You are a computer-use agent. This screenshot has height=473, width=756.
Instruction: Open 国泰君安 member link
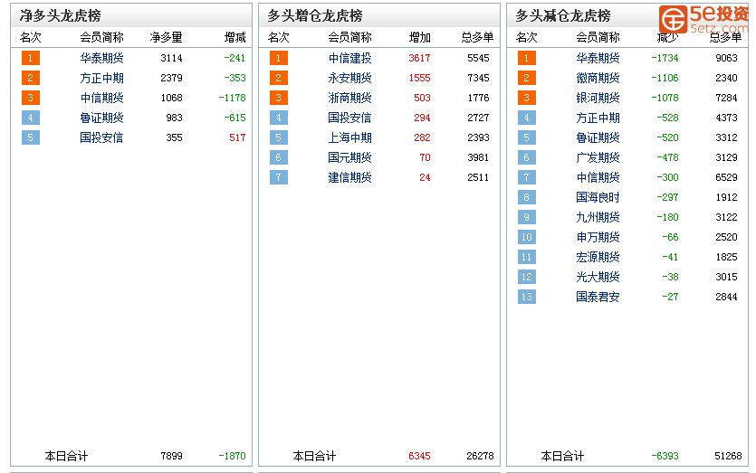(598, 297)
